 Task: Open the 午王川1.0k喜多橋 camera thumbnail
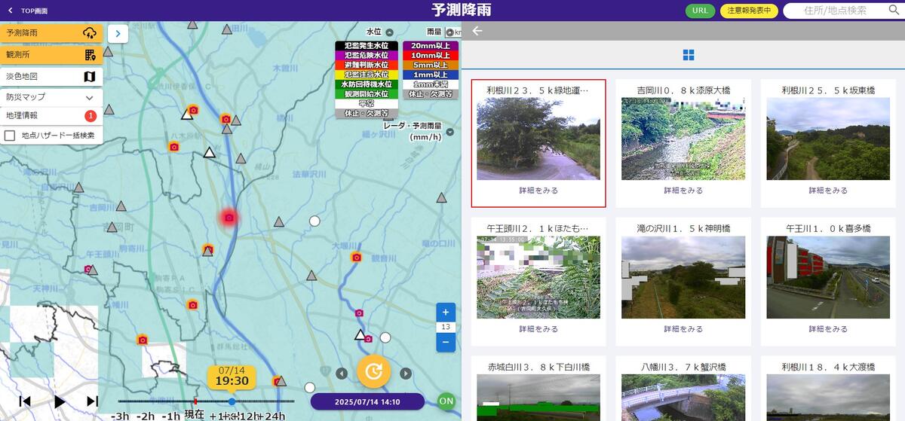[x=828, y=277]
